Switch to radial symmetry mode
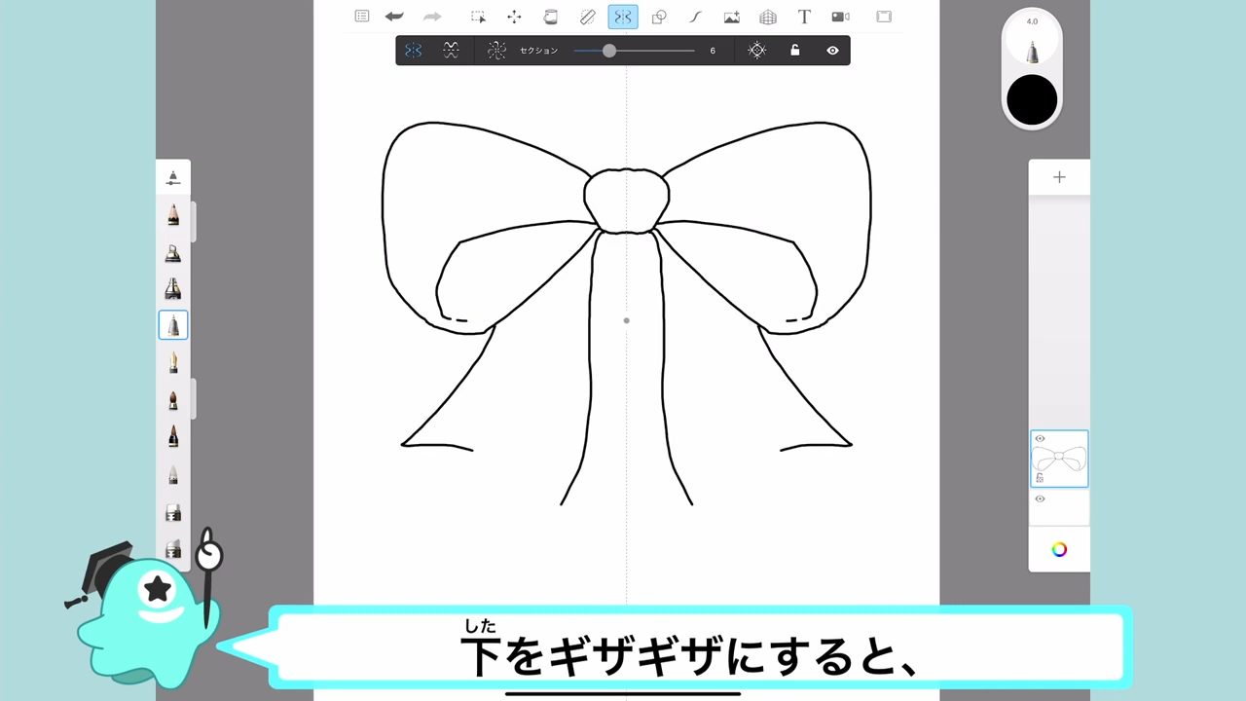This screenshot has height=701, width=1246. pyautogui.click(x=496, y=51)
